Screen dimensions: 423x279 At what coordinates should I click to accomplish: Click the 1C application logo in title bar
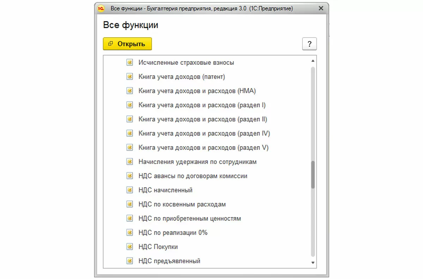(x=100, y=8)
